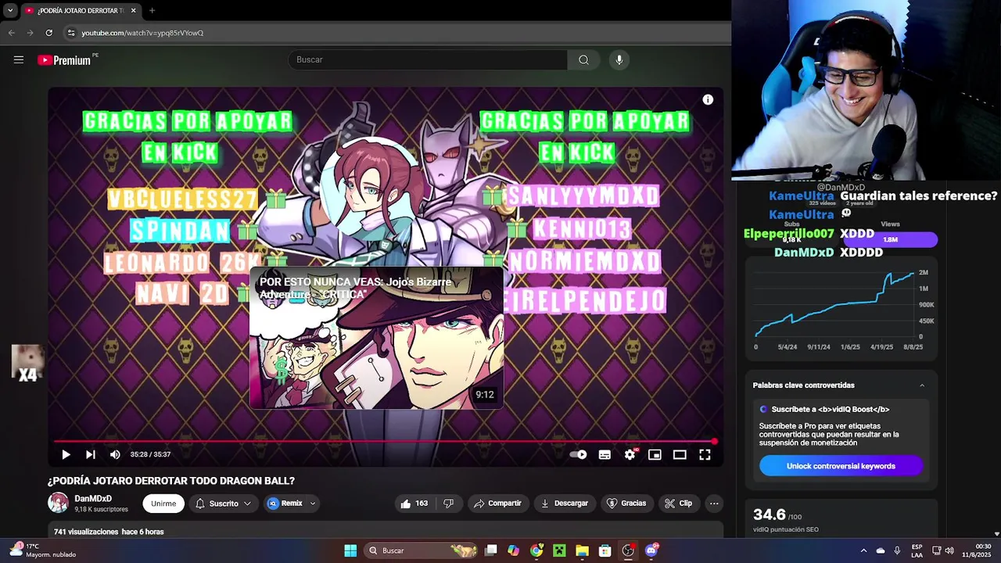Mute the video volume
The height and width of the screenshot is (563, 1001).
pyautogui.click(x=115, y=454)
